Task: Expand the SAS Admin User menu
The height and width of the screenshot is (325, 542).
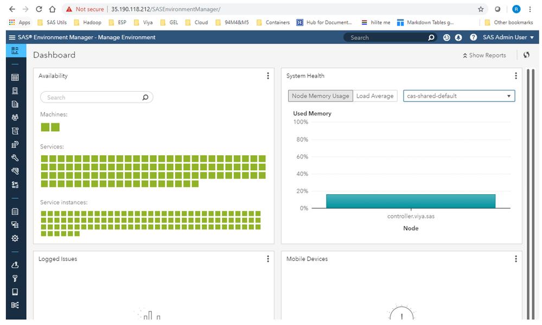Action: coord(508,37)
